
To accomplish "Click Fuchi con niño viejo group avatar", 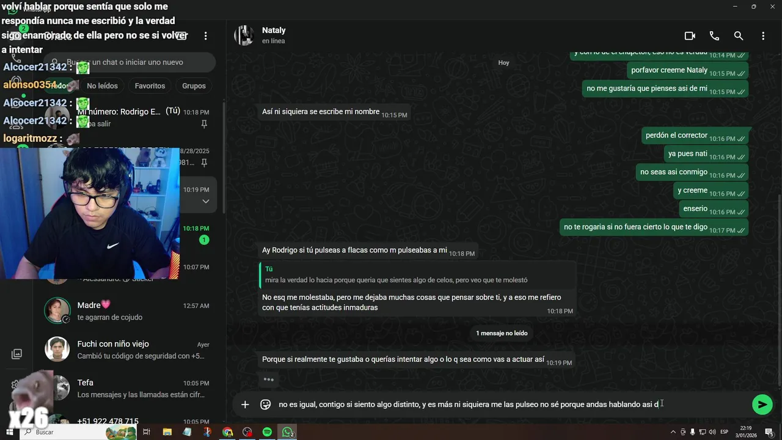I will point(57,350).
